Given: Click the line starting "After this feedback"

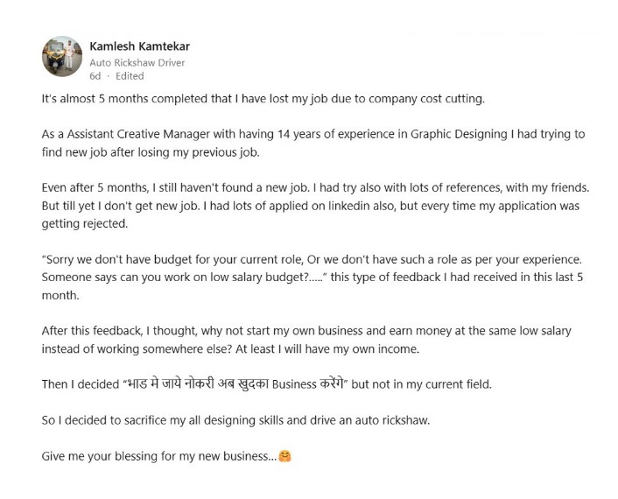Looking at the screenshot, I should (x=306, y=331).
